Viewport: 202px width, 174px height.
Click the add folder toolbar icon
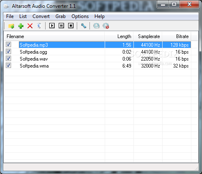[11, 26]
